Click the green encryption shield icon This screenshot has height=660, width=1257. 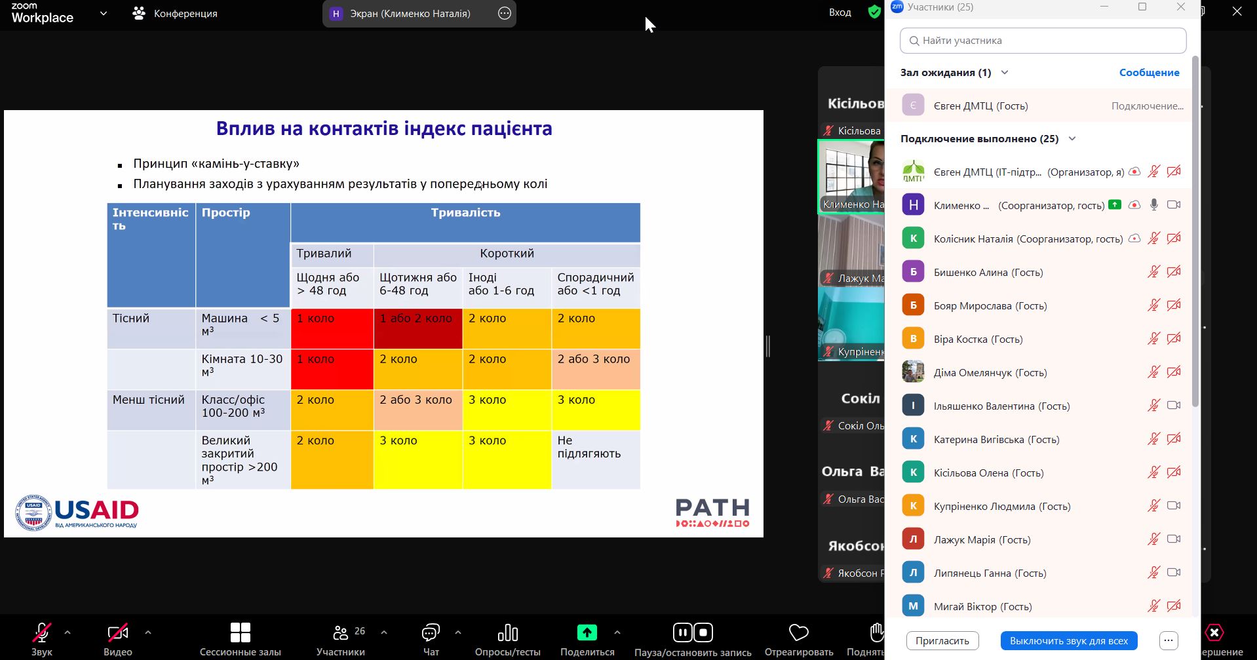click(x=874, y=12)
